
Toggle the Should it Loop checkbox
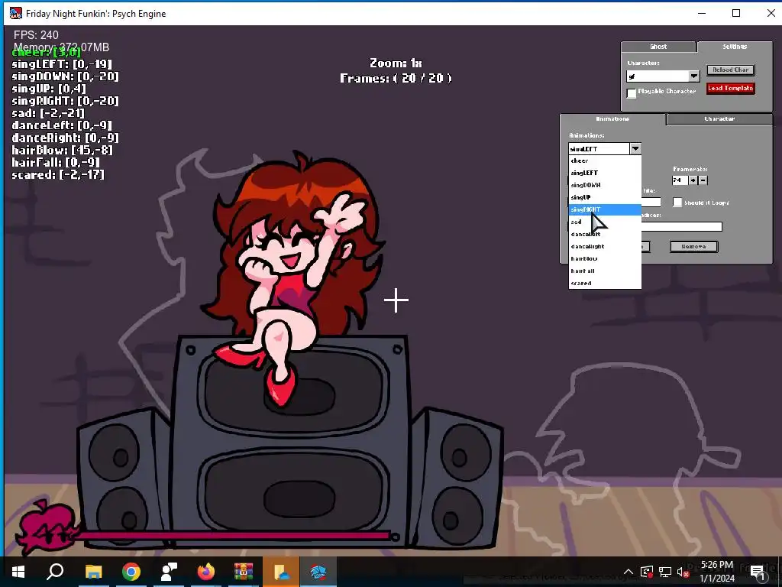[x=677, y=202]
